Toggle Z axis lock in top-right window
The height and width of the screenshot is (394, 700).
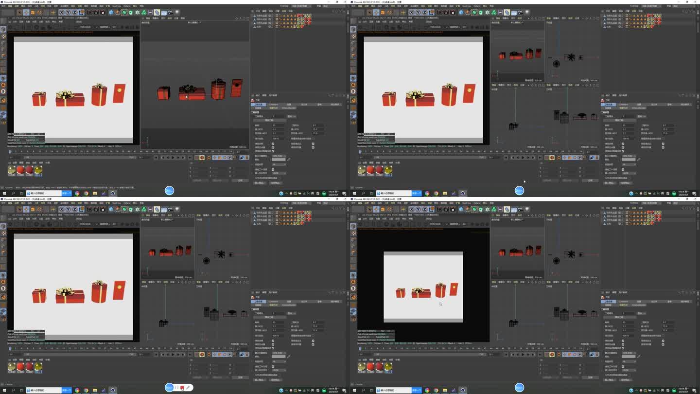[x=424, y=13]
